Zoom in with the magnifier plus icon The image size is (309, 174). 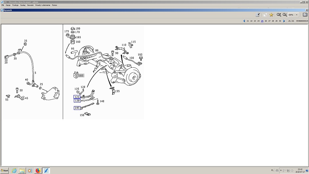point(279,15)
